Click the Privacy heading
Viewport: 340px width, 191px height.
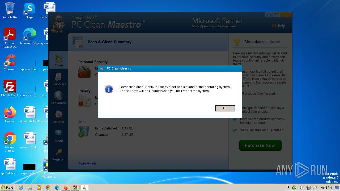tap(84, 91)
